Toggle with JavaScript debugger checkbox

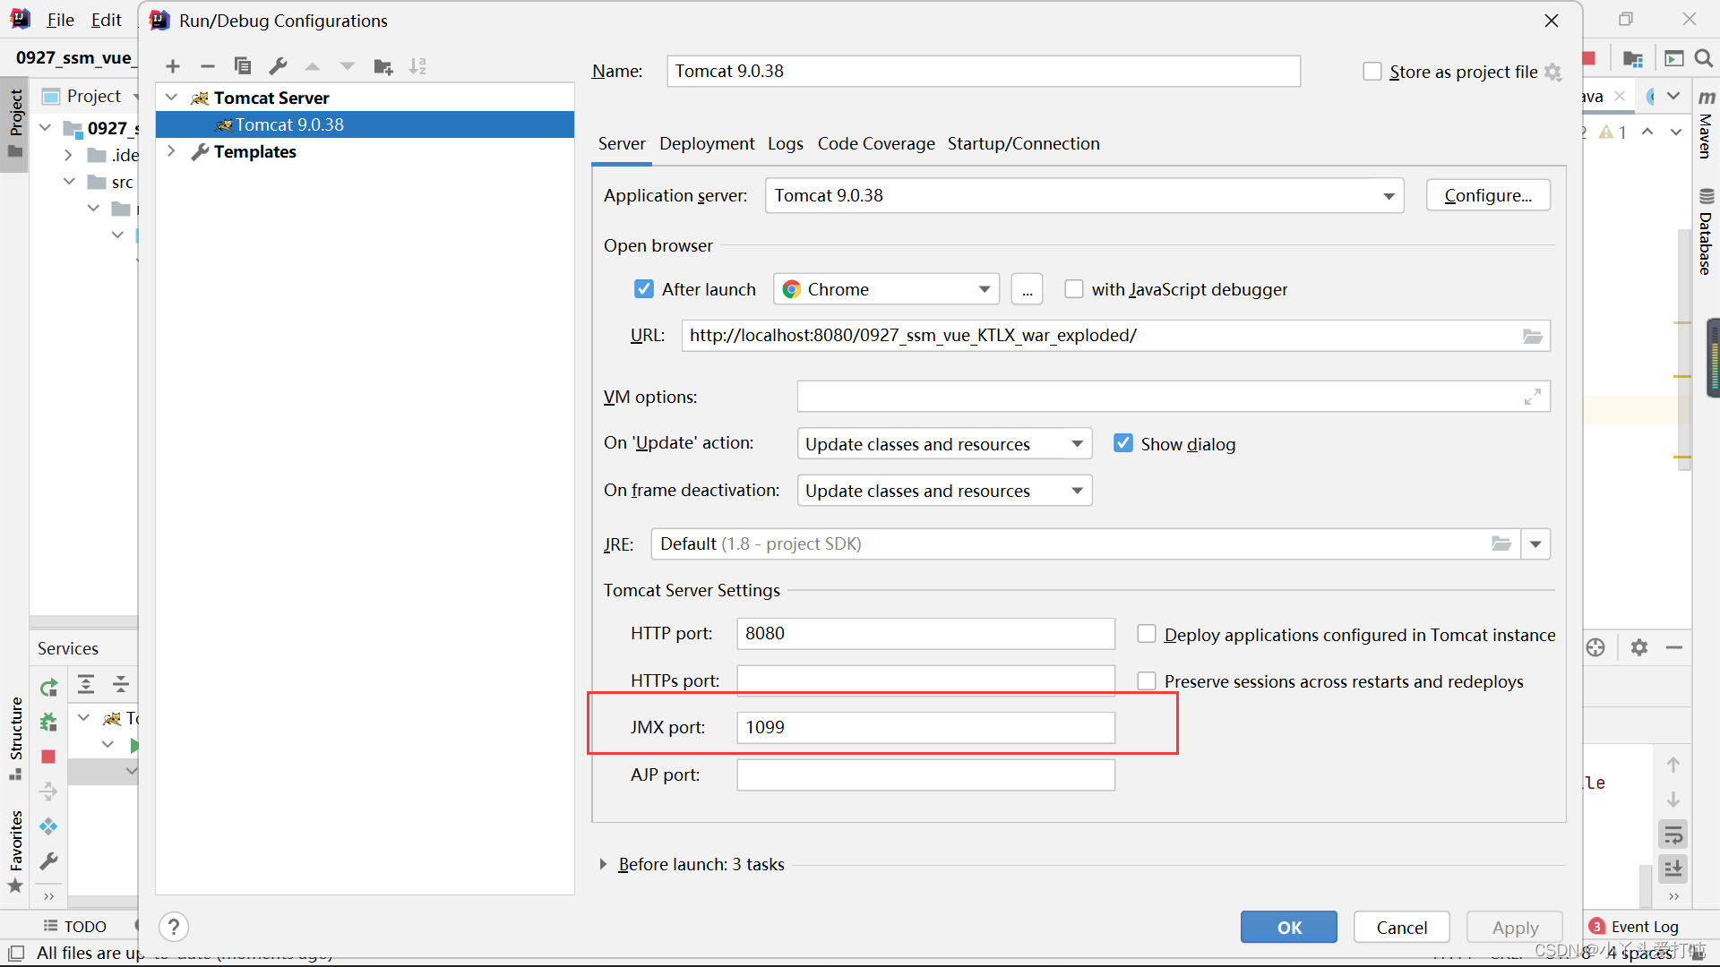pyautogui.click(x=1071, y=289)
